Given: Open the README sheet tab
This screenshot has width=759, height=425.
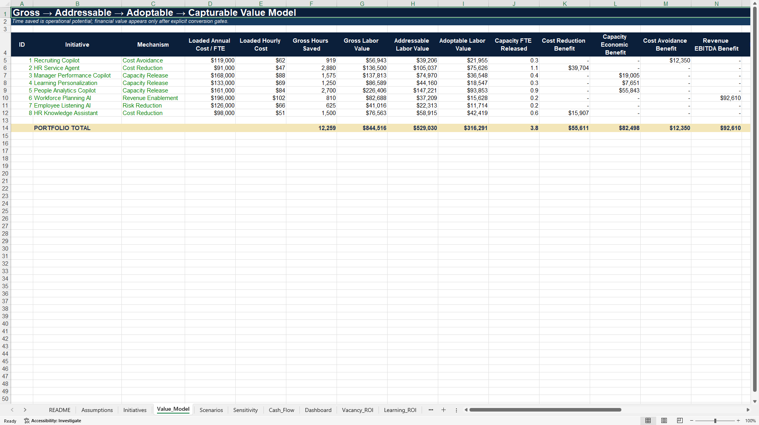Looking at the screenshot, I should pos(60,410).
